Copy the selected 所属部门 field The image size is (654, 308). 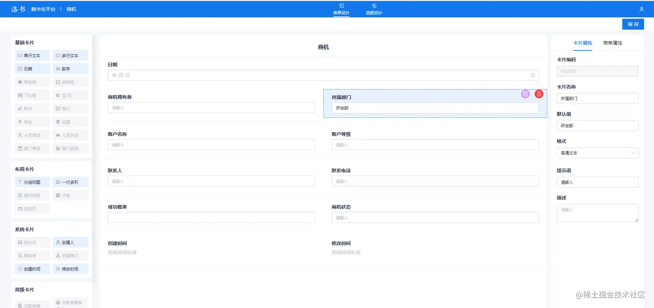[x=525, y=94]
